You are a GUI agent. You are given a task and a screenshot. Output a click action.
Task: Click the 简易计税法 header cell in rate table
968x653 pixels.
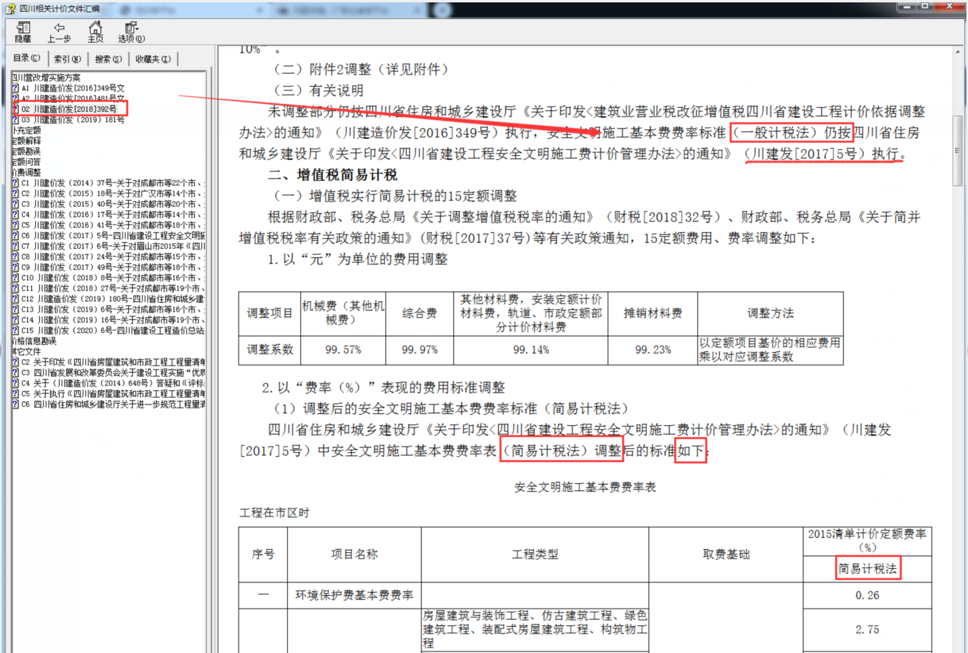[868, 570]
